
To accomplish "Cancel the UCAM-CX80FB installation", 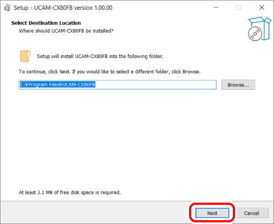I will 252,213.
